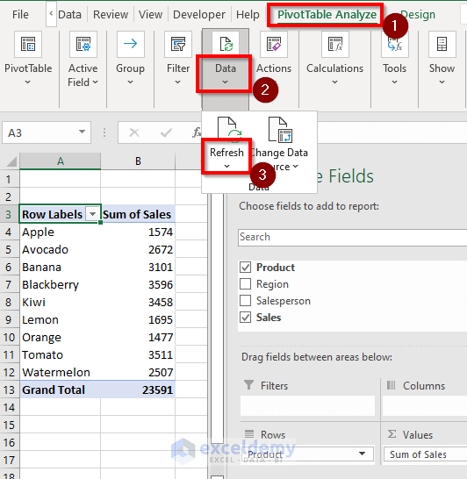Image resolution: width=467 pixels, height=479 pixels.
Task: Enable the Region field checkbox
Action: click(246, 283)
